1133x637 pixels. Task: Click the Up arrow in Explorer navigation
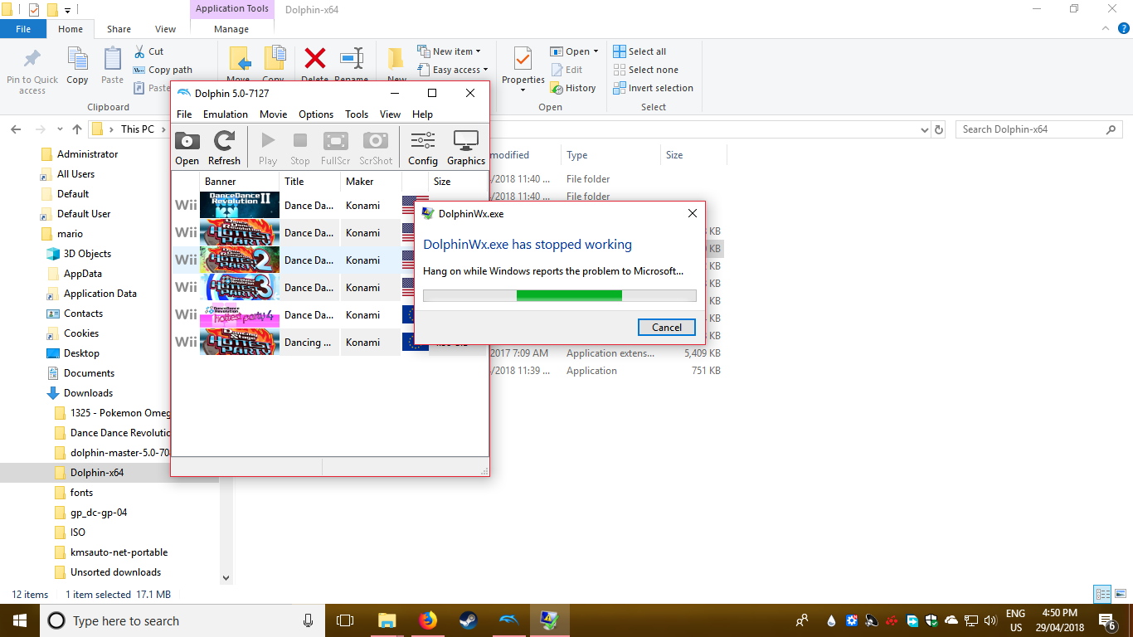click(77, 129)
